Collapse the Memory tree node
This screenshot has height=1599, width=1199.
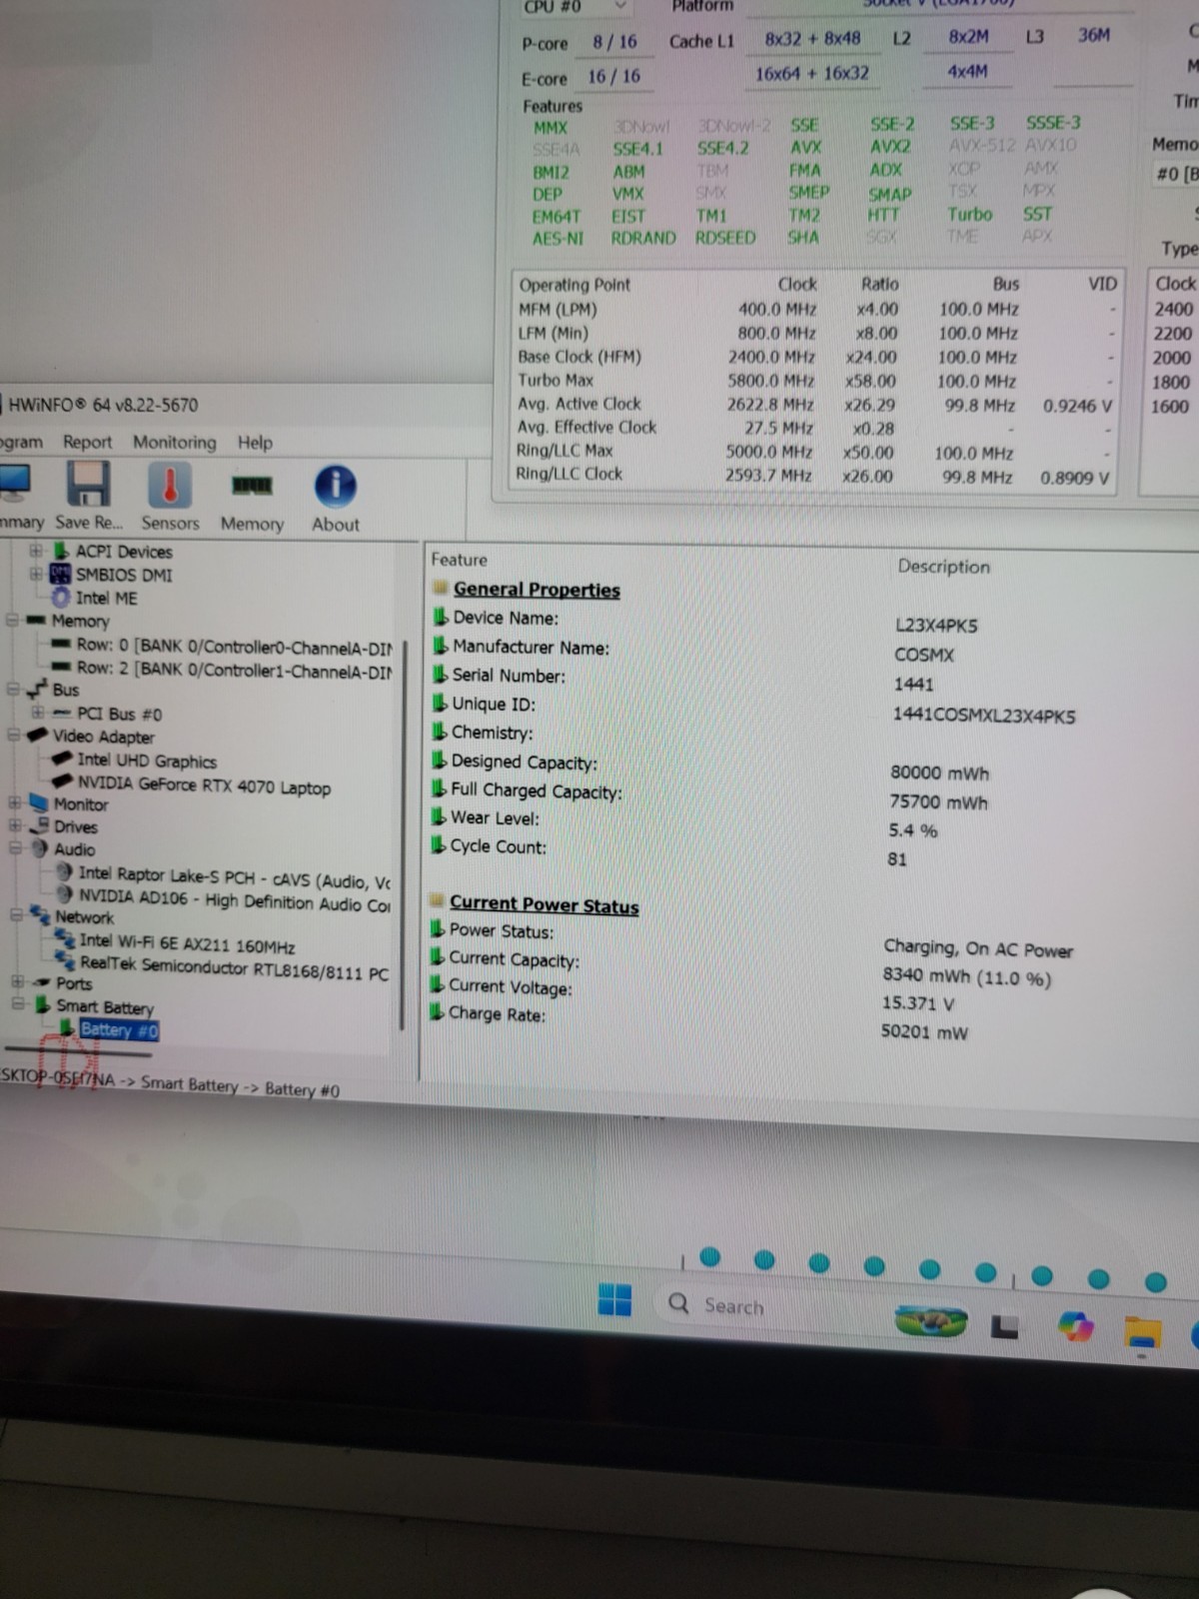tap(13, 620)
